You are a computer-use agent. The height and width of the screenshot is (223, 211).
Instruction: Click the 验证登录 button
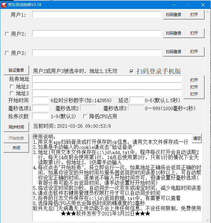pos(16,70)
